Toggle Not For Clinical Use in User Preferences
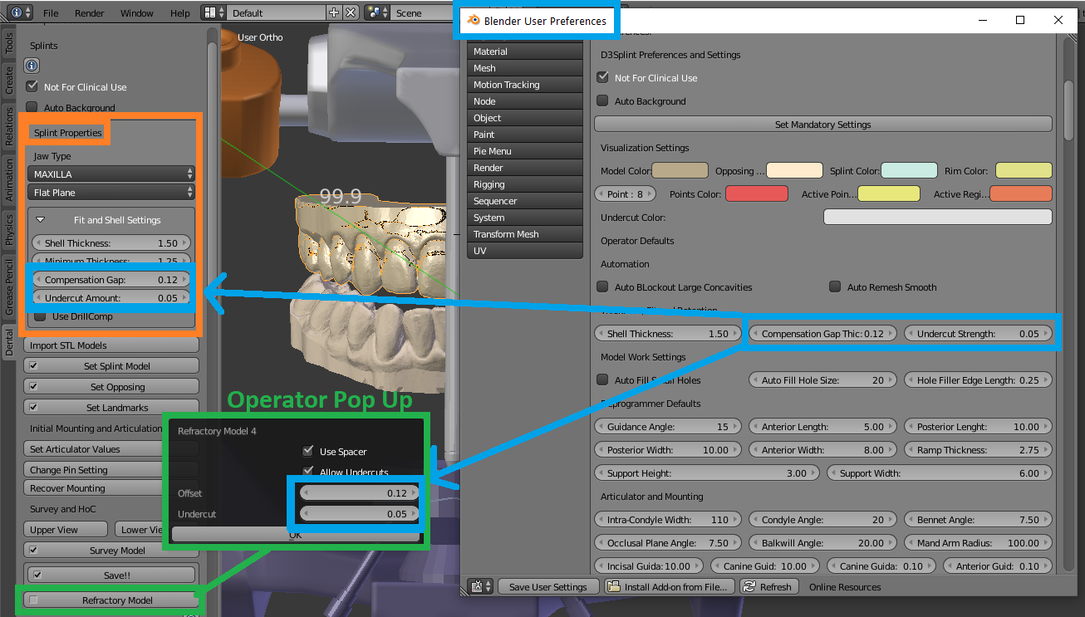Viewport: 1085px width, 617px height. (x=603, y=77)
